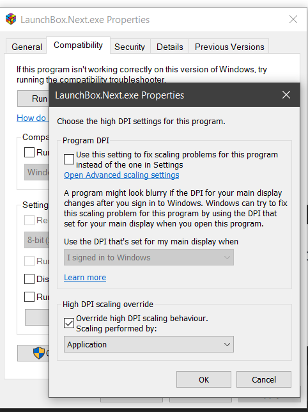Close the main Properties window
Viewport: 308px width, 412px height.
click(x=293, y=19)
